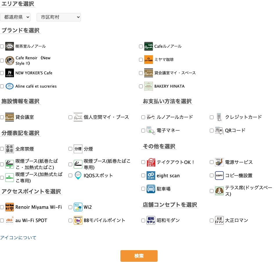Click the eight scan blue icon
The width and height of the screenshot is (278, 262).
coord(151,176)
